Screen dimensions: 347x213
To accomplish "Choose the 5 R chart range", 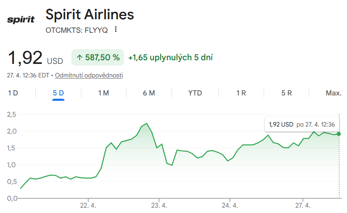I will 286,93.
